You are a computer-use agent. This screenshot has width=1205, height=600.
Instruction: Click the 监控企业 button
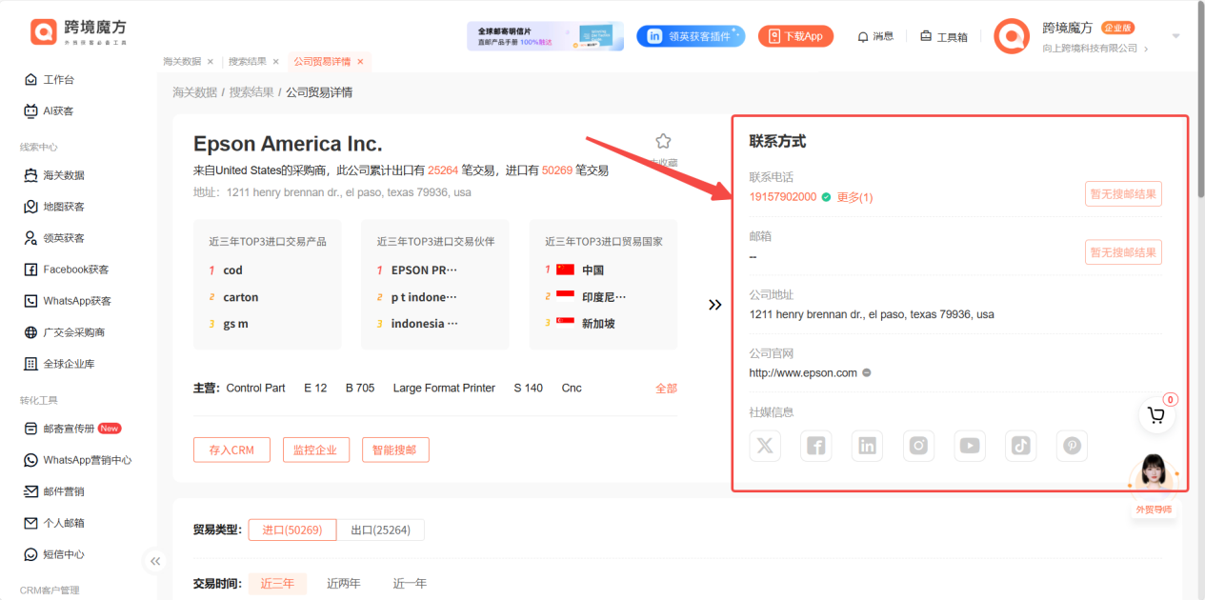coord(316,450)
